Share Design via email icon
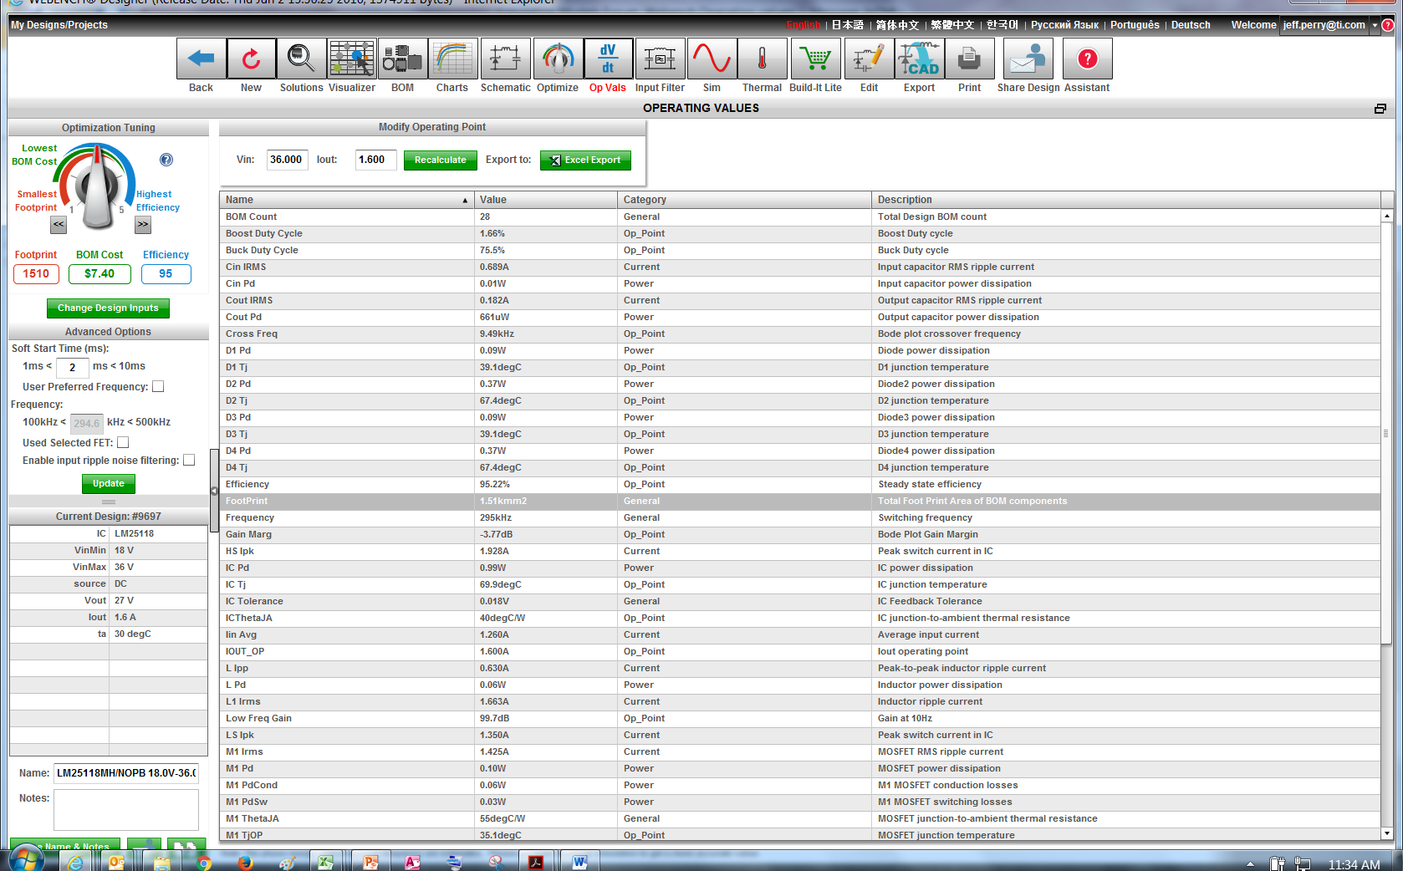This screenshot has width=1403, height=871. (1028, 59)
